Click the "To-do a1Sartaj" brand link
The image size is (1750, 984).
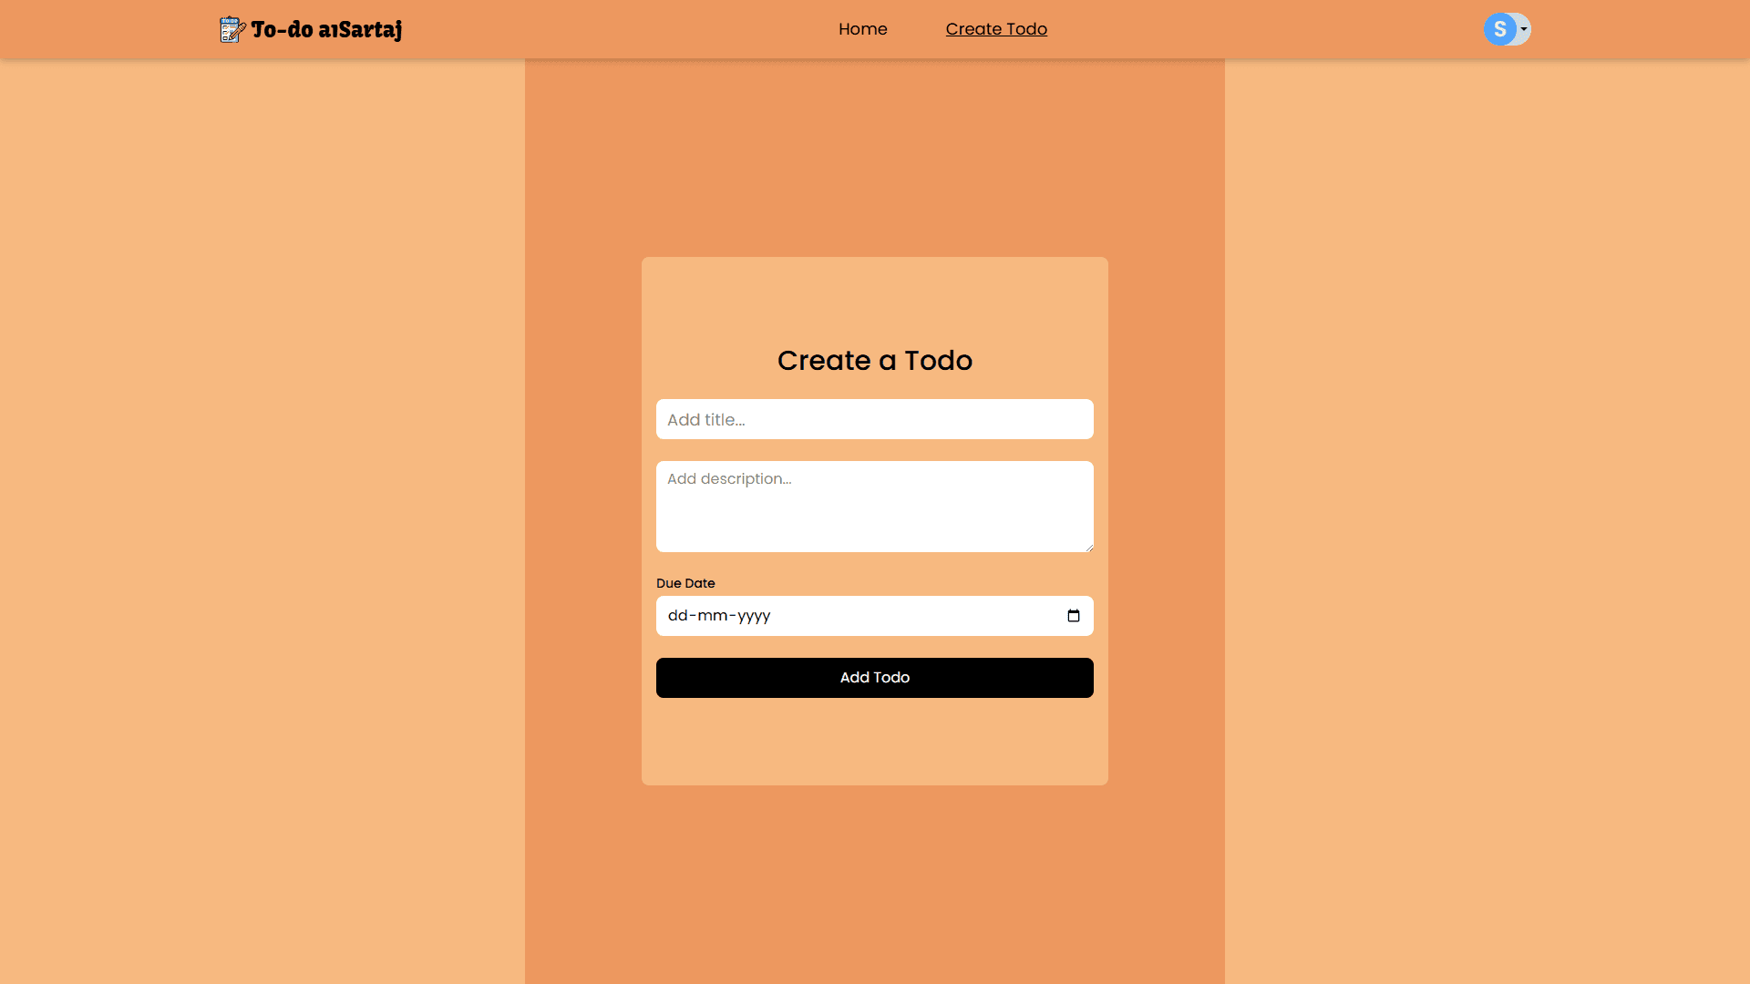[310, 28]
